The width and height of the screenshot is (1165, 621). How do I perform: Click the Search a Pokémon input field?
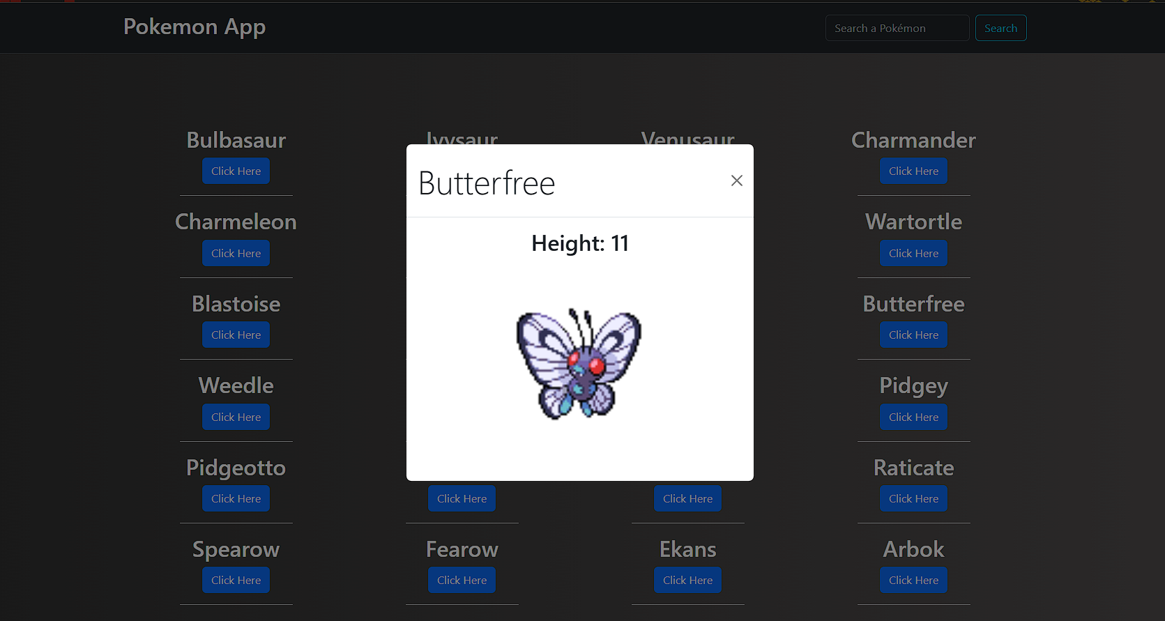[897, 28]
